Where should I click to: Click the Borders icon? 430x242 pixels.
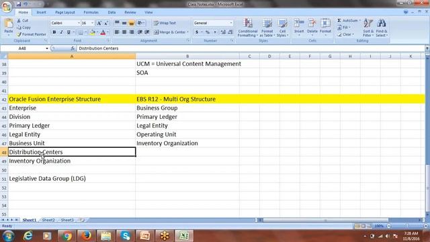81,32
